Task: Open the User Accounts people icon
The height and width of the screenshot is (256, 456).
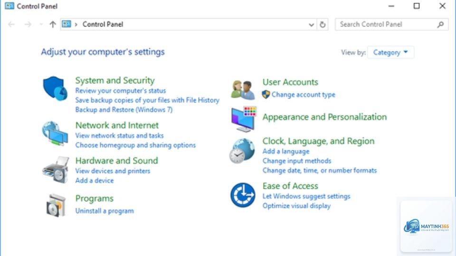Action: [243, 90]
